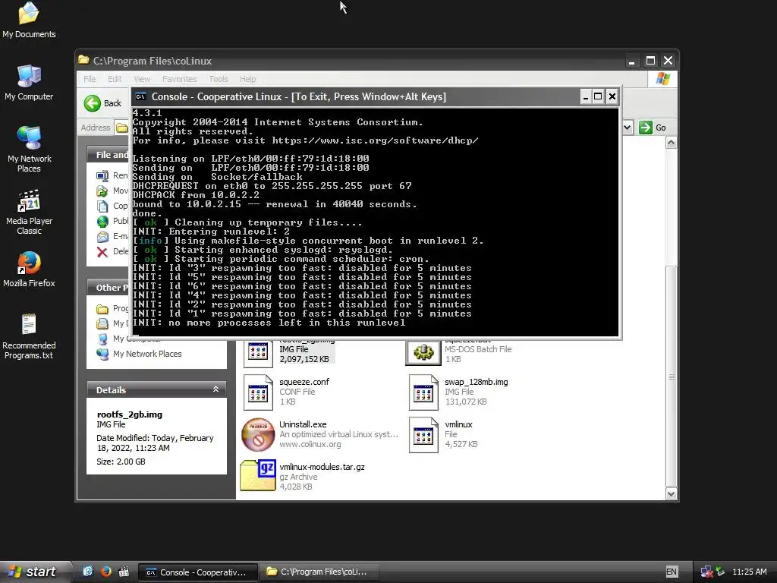Click the network tray icon with red X

click(706, 572)
